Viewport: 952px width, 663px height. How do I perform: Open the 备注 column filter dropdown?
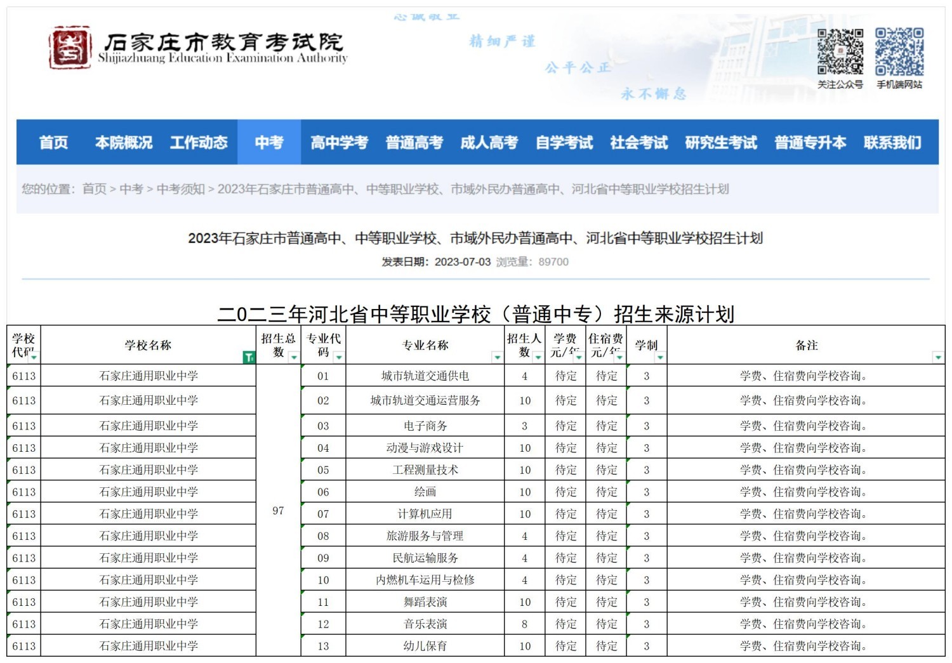[938, 358]
